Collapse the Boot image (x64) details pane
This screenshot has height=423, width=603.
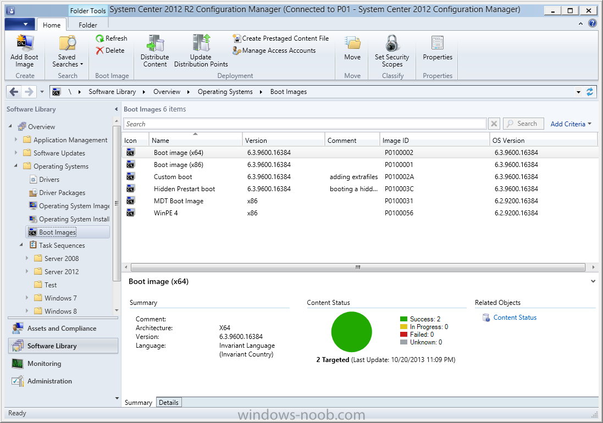[593, 281]
